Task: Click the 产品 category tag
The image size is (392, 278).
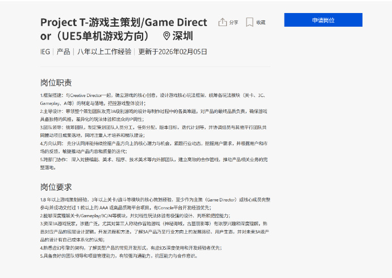Action: (64, 52)
